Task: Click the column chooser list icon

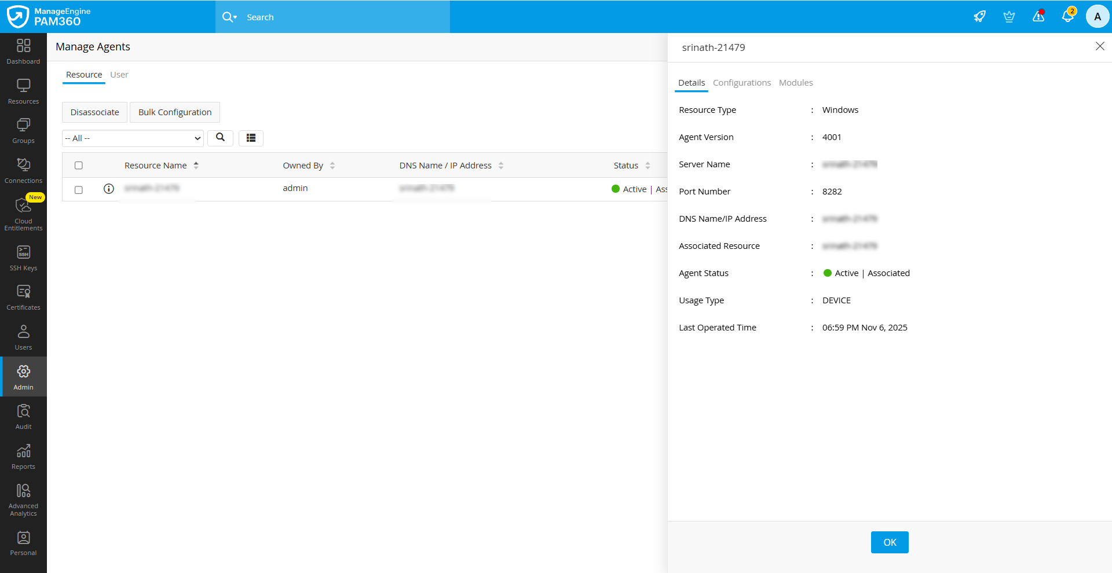Action: coord(251,138)
